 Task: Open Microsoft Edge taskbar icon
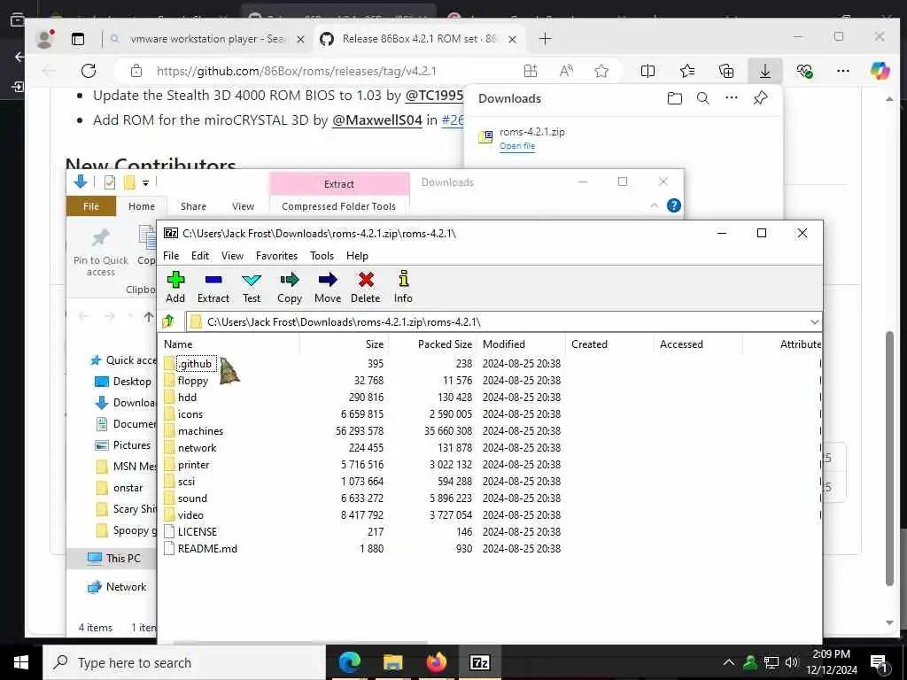coord(349,662)
